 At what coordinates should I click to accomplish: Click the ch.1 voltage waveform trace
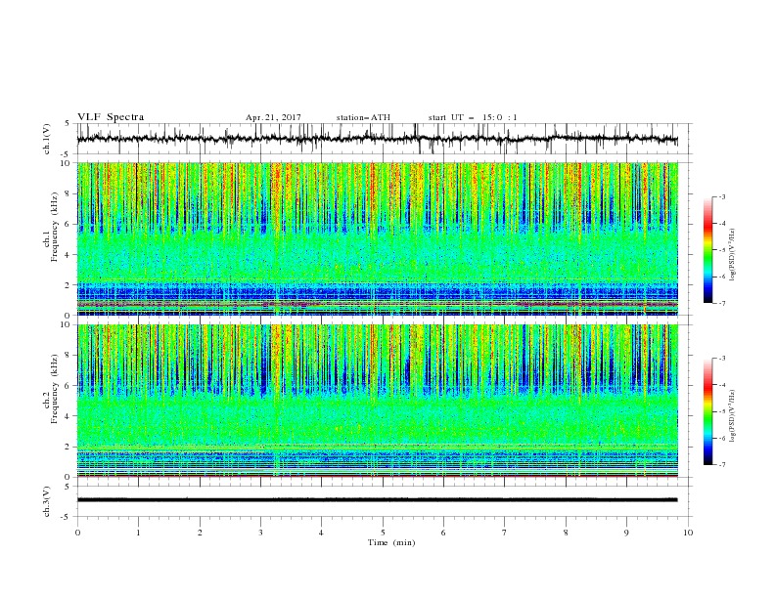point(378,139)
